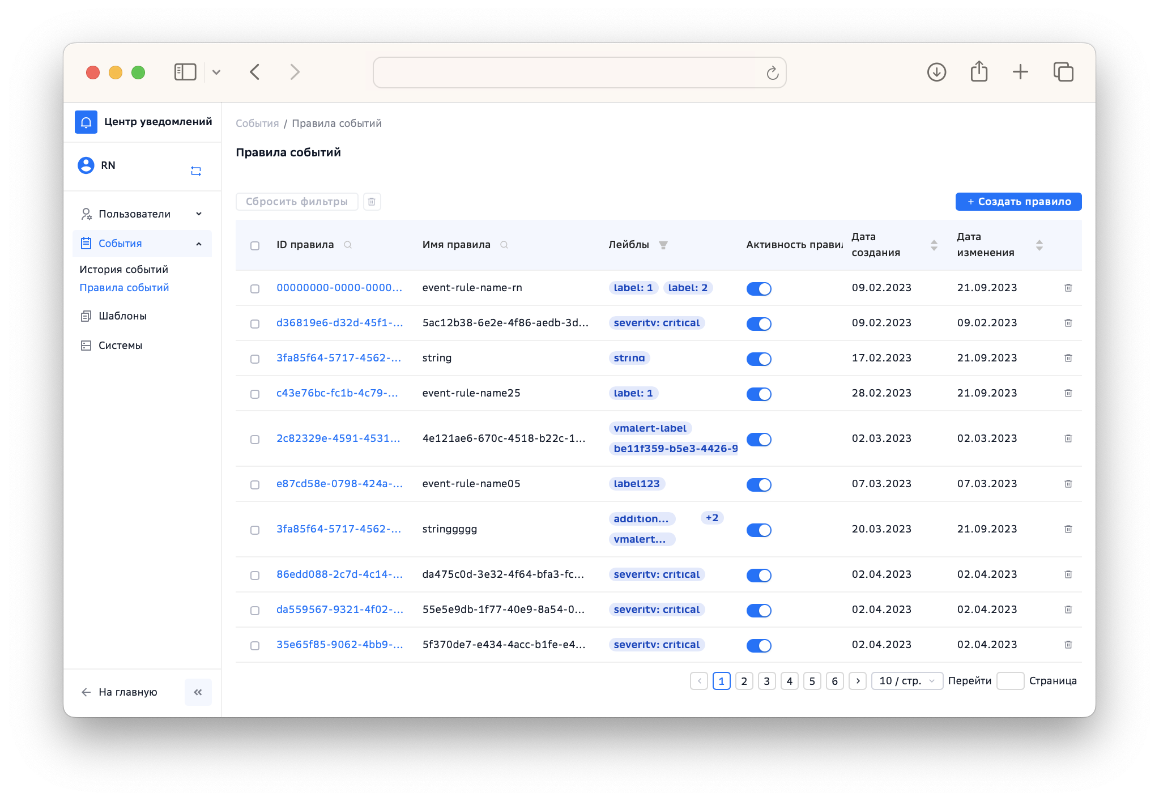The height and width of the screenshot is (801, 1159).
Task: Expand the Пользователи menu chevron
Action: [x=199, y=214]
